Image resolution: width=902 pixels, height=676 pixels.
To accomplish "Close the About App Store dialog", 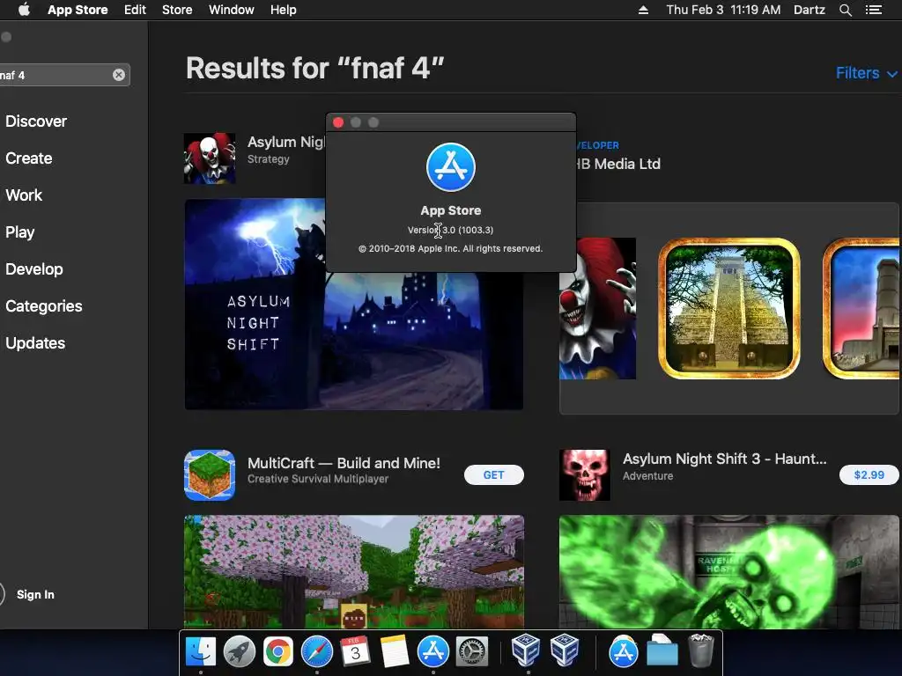I will pyautogui.click(x=338, y=122).
